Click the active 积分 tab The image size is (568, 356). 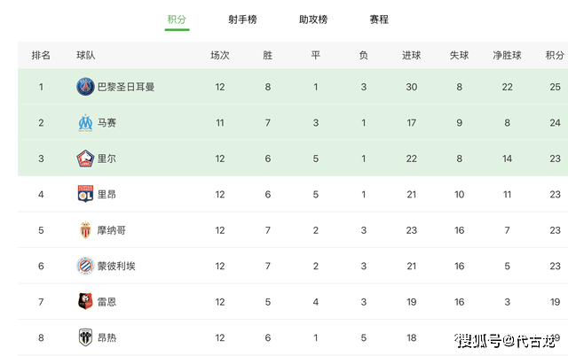(x=177, y=19)
